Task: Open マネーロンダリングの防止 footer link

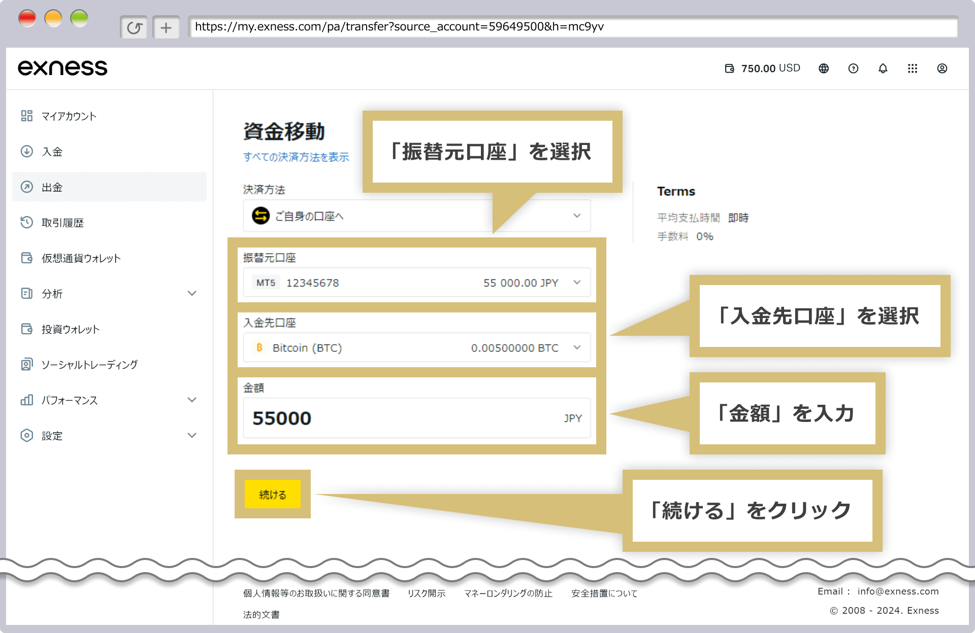Action: tap(508, 593)
